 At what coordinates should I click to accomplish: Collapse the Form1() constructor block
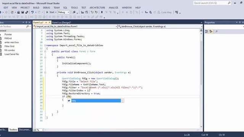click(45, 57)
